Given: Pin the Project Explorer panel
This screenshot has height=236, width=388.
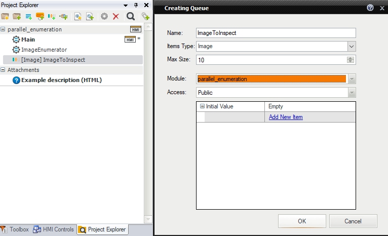Looking at the screenshot, I should tap(136, 5).
